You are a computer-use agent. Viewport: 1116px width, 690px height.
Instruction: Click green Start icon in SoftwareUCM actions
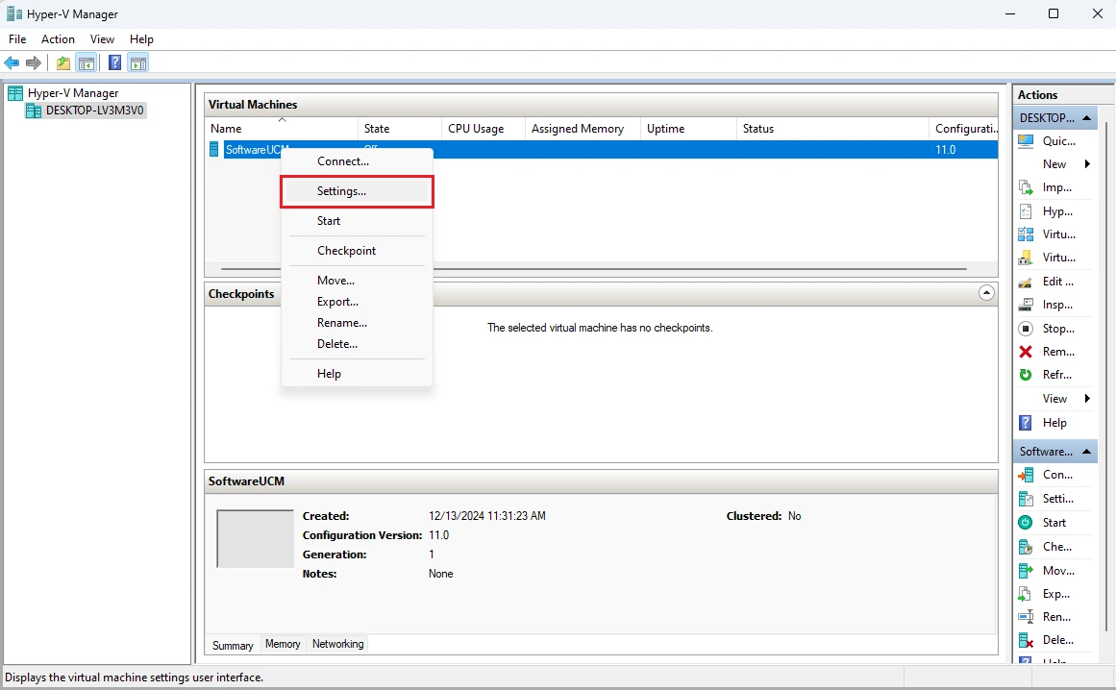(1026, 522)
